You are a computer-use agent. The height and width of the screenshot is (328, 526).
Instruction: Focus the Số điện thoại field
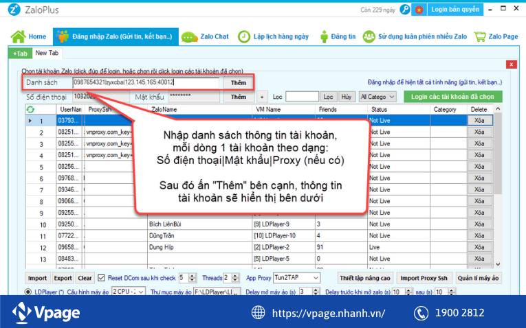(100, 97)
